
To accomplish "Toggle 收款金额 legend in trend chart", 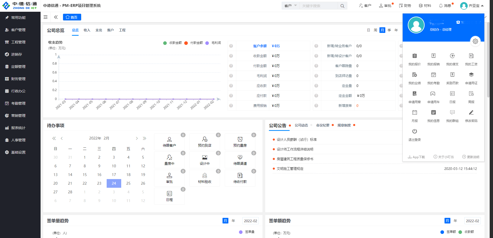I will pos(172,43).
